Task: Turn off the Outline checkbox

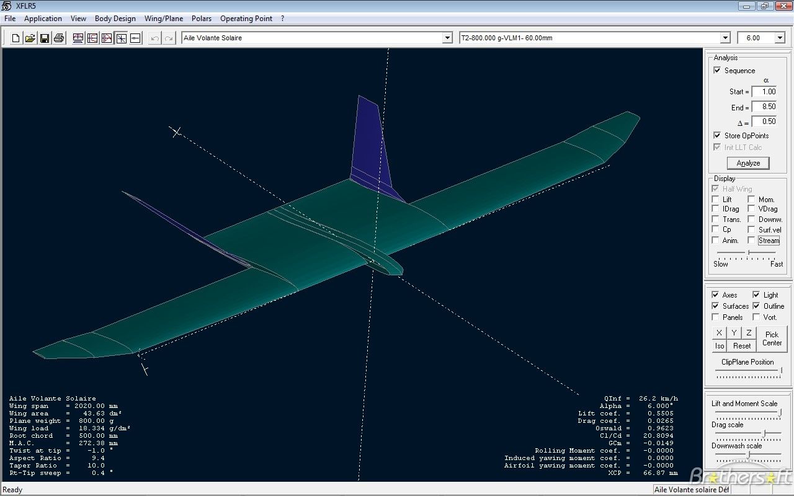Action: click(756, 306)
